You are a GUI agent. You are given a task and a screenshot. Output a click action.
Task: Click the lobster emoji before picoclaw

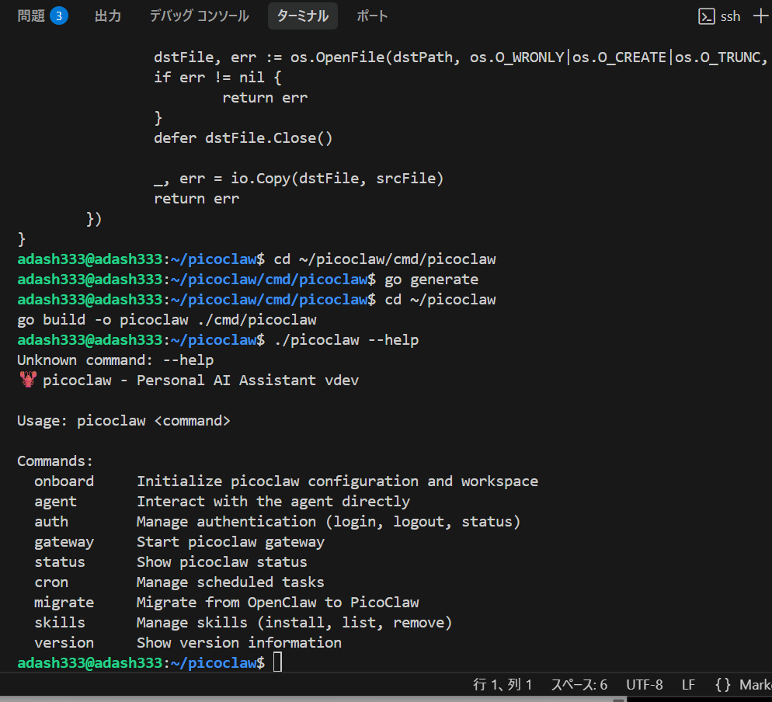click(28, 380)
